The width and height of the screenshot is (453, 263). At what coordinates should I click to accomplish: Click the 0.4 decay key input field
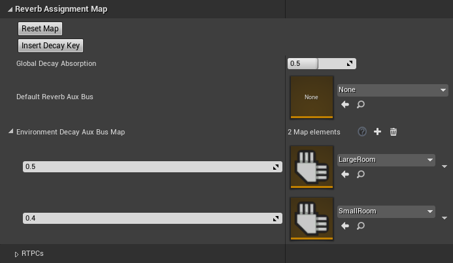(x=152, y=219)
